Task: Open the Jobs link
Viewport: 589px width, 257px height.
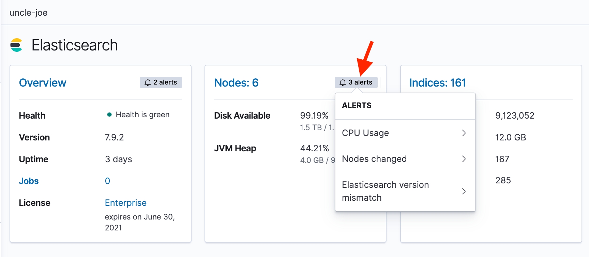Action: (29, 181)
